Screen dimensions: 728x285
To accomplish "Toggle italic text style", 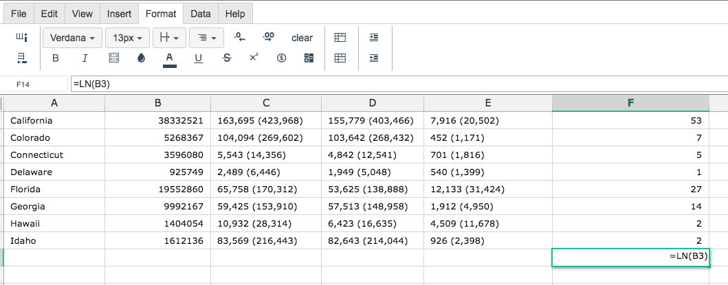I will 85,58.
